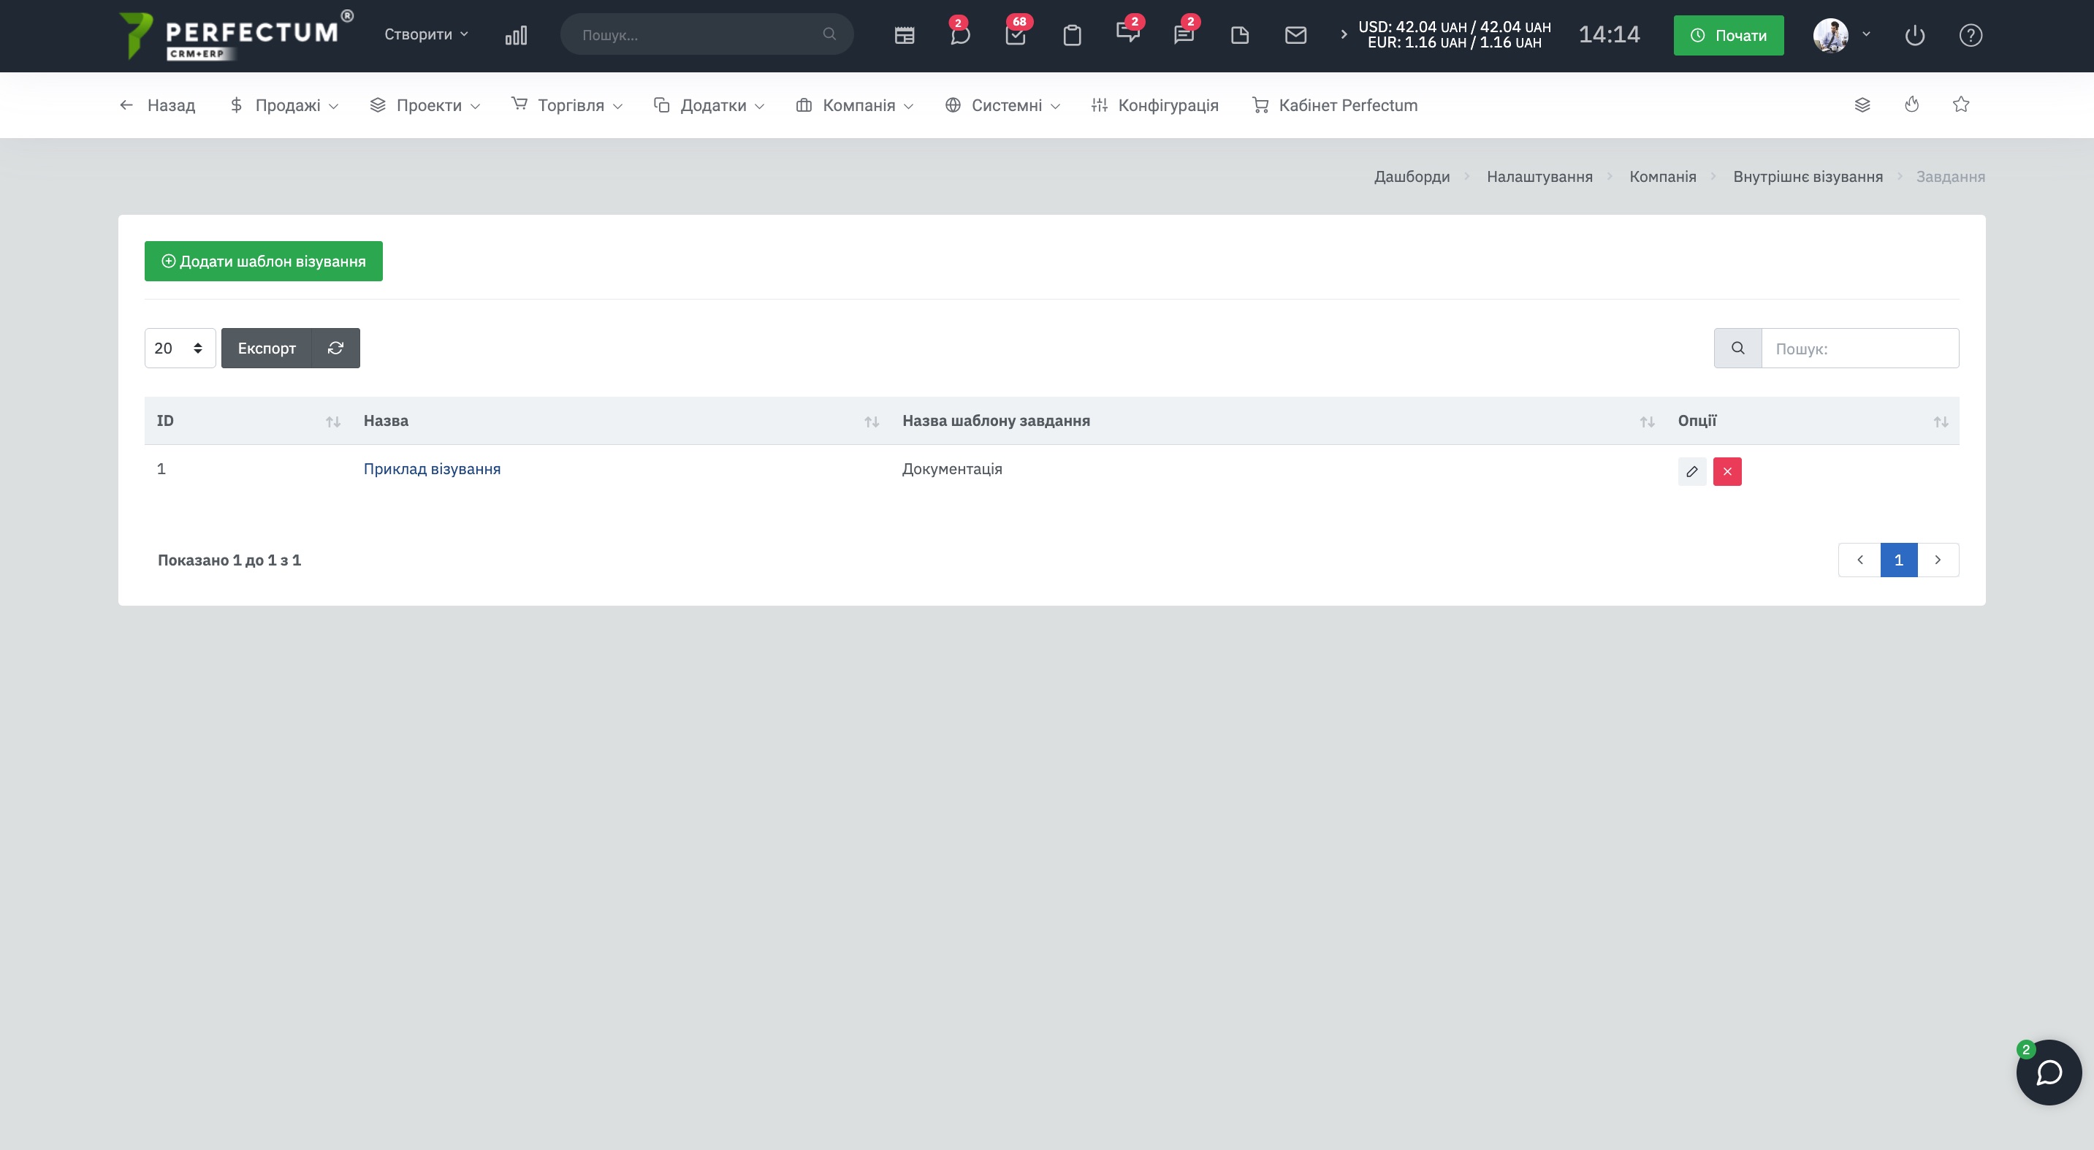Click the flame icon in the navigation bar
Screen dimensions: 2094x1150
click(x=1911, y=104)
